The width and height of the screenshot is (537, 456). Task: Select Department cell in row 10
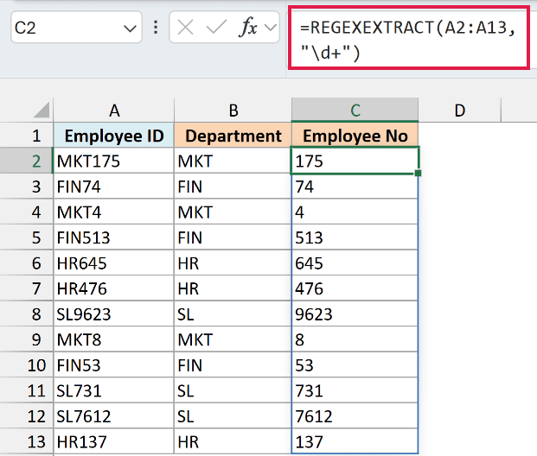[233, 365]
